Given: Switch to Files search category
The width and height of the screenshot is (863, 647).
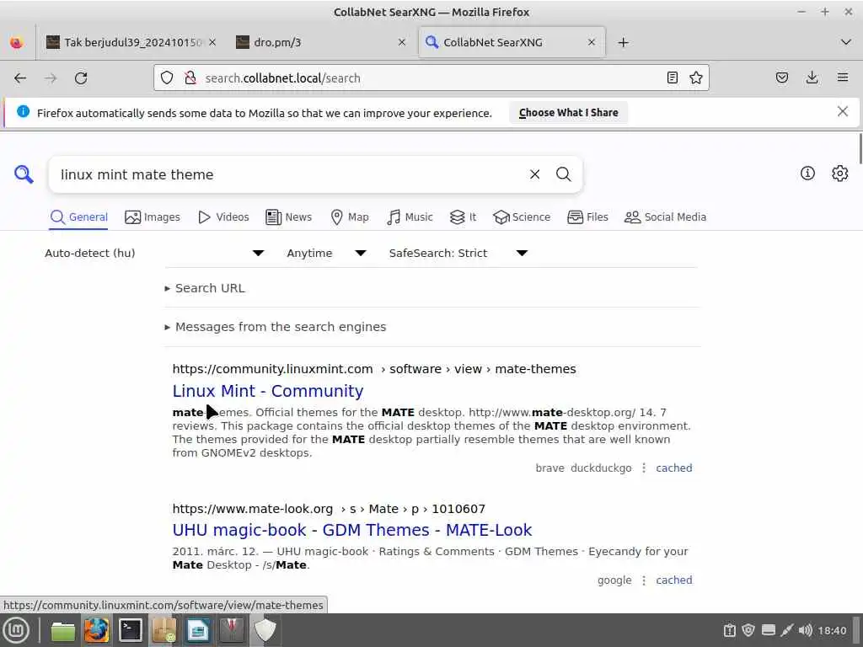Looking at the screenshot, I should point(587,217).
